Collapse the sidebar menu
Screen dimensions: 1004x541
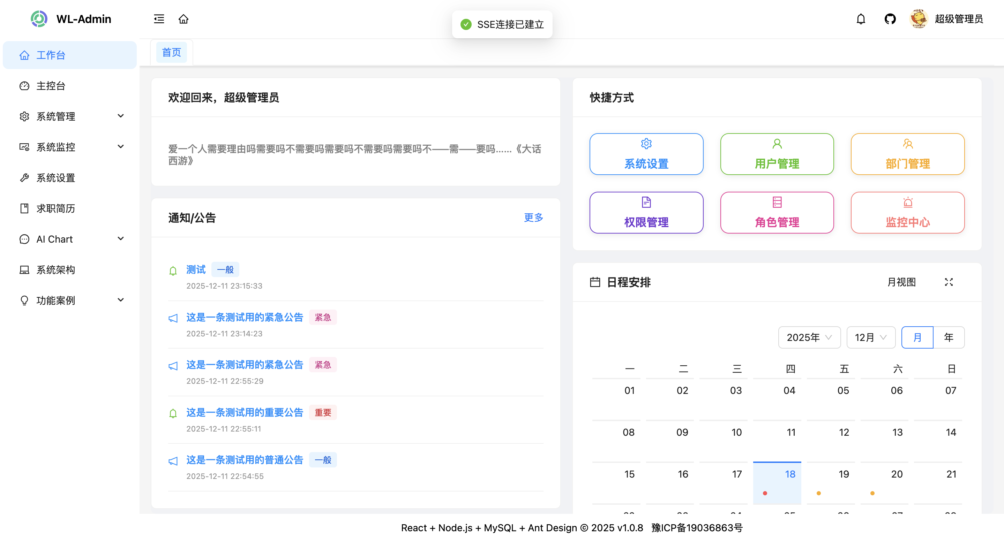(159, 19)
